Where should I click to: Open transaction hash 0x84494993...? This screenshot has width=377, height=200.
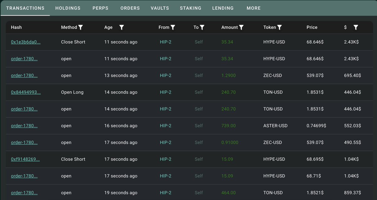coord(26,92)
